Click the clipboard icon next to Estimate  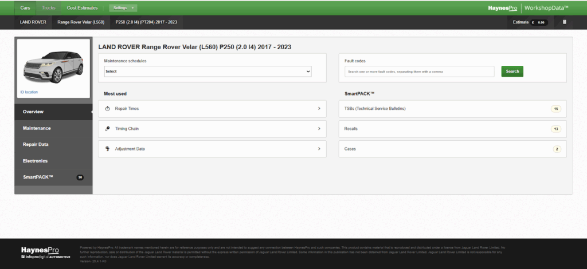(x=564, y=22)
